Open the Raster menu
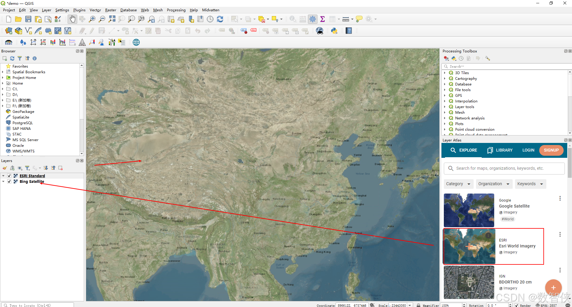 [x=111, y=10]
